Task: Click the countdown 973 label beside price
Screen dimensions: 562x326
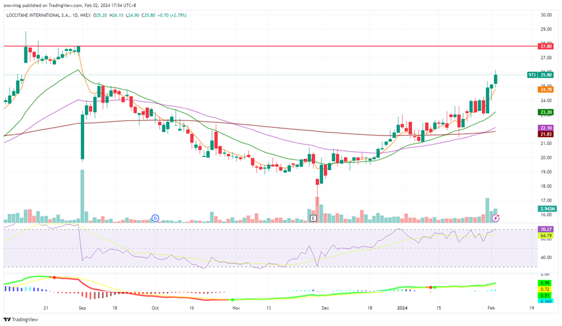Action: tap(532, 75)
